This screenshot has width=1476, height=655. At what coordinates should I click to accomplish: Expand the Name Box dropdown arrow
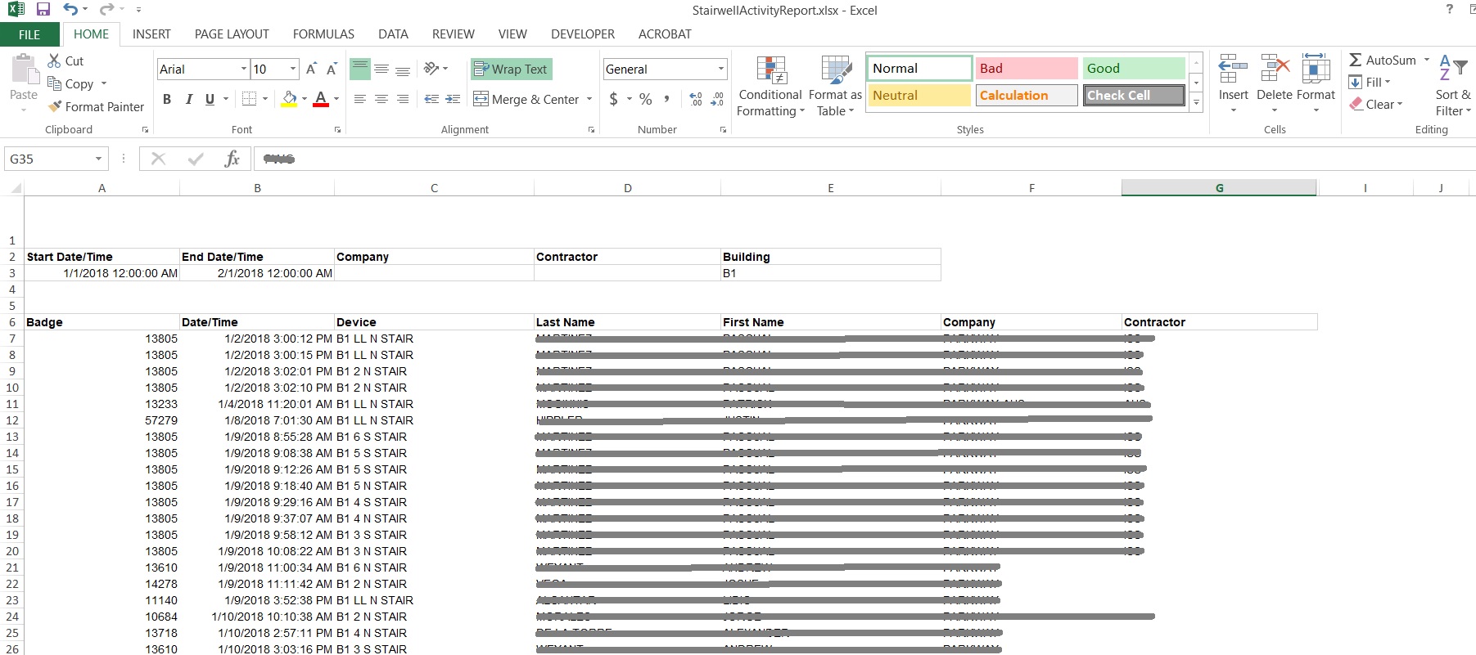[99, 159]
